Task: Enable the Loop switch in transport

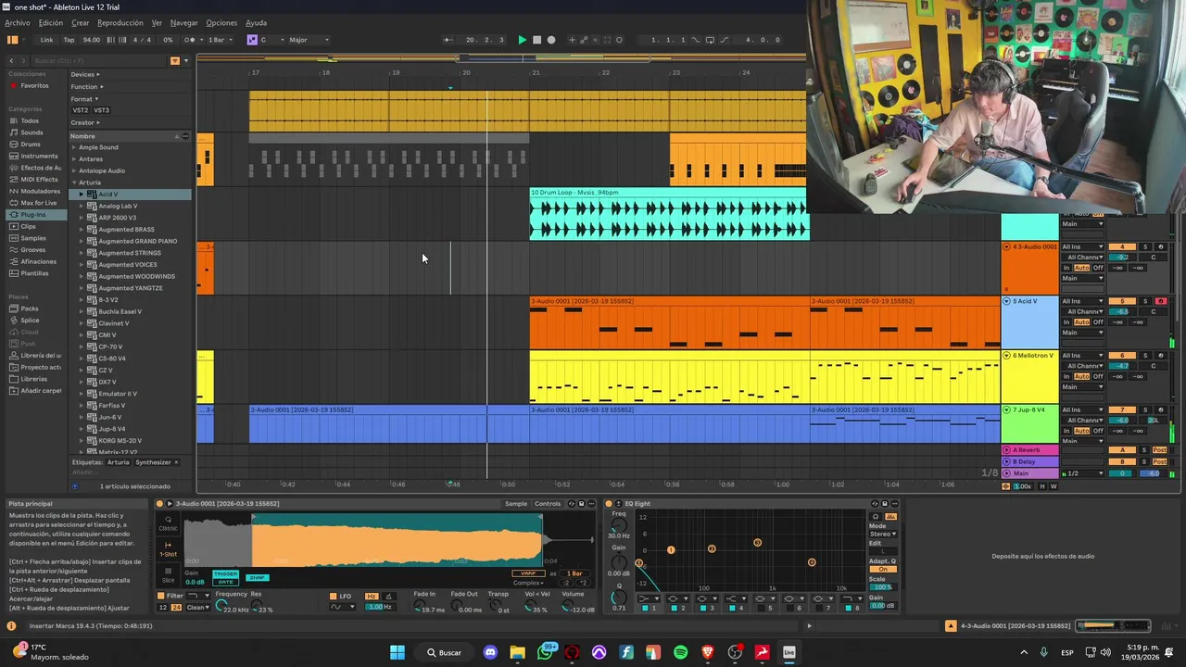Action: tap(709, 40)
